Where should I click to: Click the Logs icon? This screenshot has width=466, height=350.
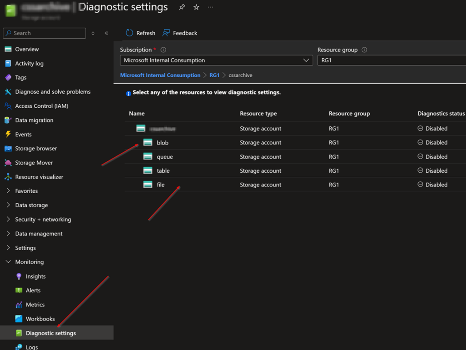click(x=19, y=347)
